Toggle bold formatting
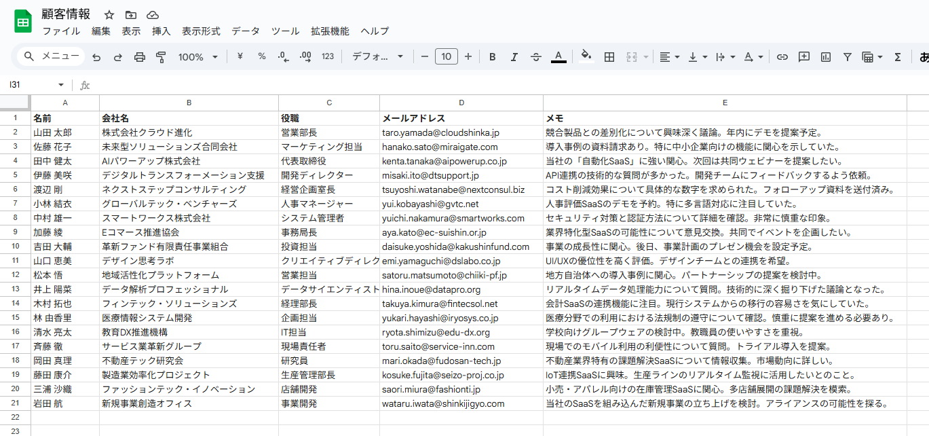Image resolution: width=929 pixels, height=436 pixels. (493, 57)
